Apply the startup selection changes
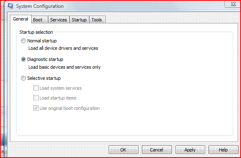 pos(190,150)
